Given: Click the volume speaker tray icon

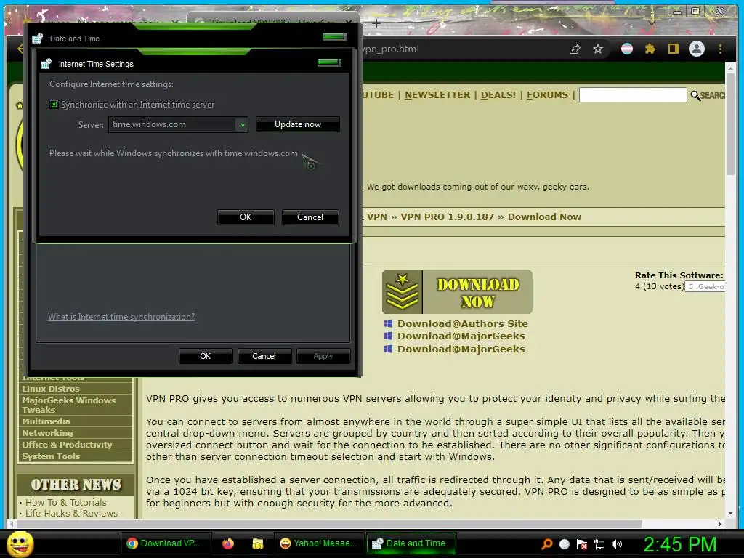Looking at the screenshot, I should click(617, 543).
